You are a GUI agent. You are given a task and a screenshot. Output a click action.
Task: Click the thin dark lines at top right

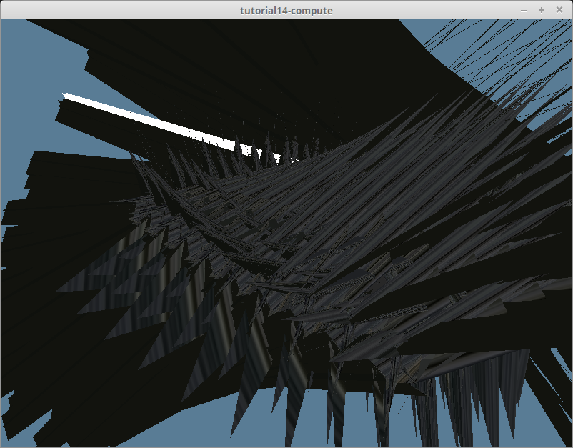click(500, 50)
